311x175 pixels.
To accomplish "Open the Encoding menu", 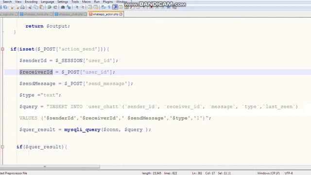I will [31, 2].
